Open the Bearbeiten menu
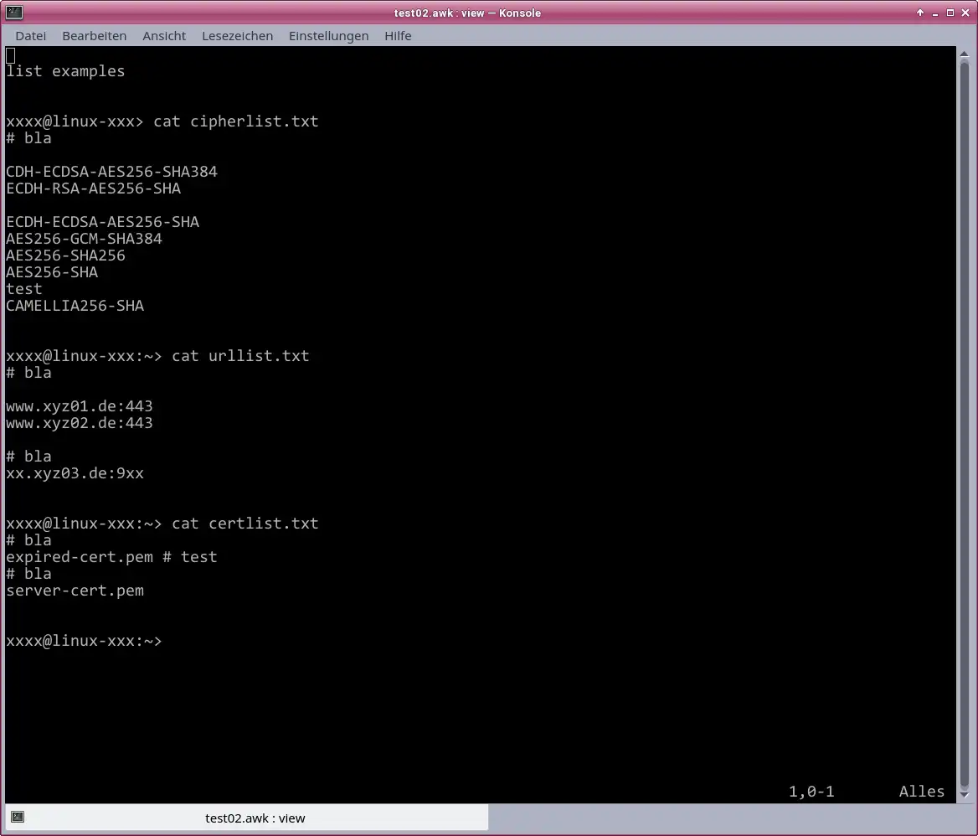 tap(94, 35)
